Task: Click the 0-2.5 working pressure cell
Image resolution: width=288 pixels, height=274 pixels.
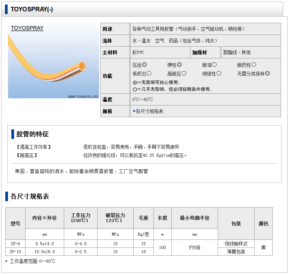Action: click(81, 252)
